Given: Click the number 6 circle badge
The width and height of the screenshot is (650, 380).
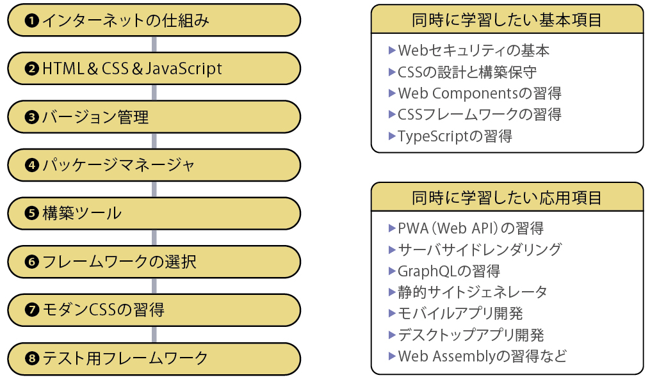Looking at the screenshot, I should click(32, 262).
